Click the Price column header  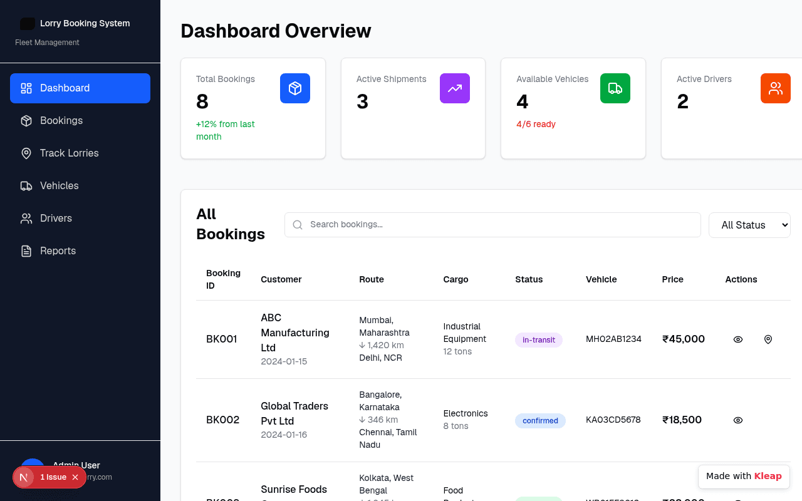point(673,280)
